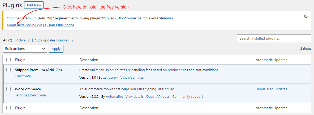Open WooCommerce Settings link
Image resolution: width=314 pixels, height=115 pixels.
pos(21,95)
